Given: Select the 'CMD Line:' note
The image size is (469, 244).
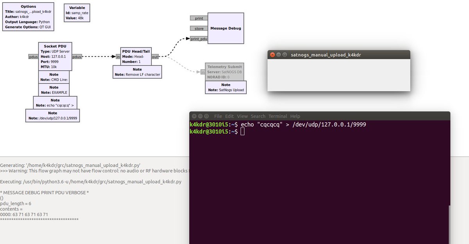Looking at the screenshot, I should click(x=54, y=77).
